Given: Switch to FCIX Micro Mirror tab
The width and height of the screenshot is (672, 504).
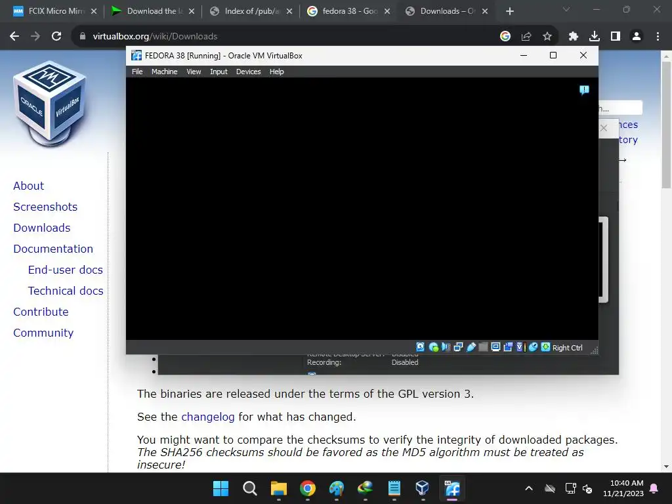Looking at the screenshot, I should click(x=54, y=11).
